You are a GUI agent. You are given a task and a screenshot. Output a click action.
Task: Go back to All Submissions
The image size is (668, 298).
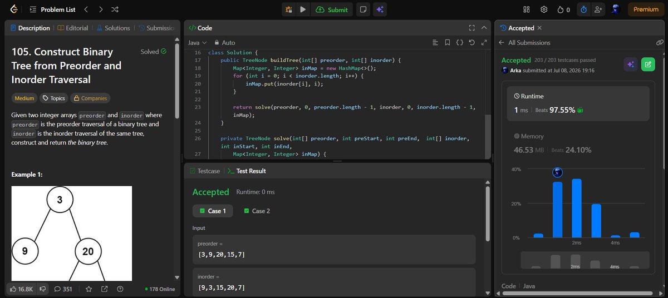[x=524, y=43]
